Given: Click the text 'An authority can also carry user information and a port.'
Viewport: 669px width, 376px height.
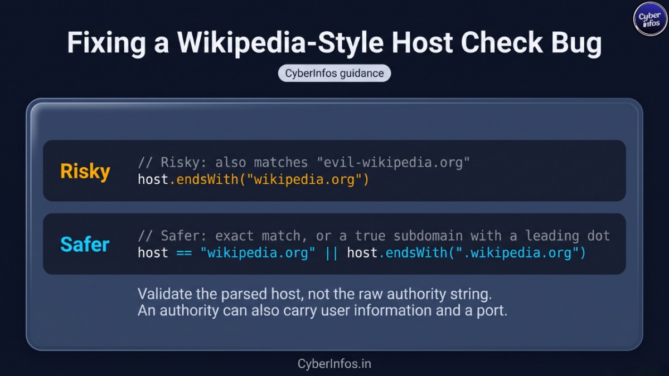Looking at the screenshot, I should tap(323, 311).
